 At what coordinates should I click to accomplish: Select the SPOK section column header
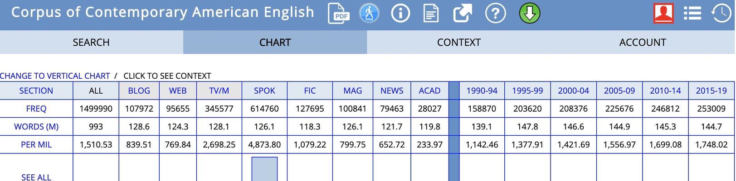coord(264,91)
